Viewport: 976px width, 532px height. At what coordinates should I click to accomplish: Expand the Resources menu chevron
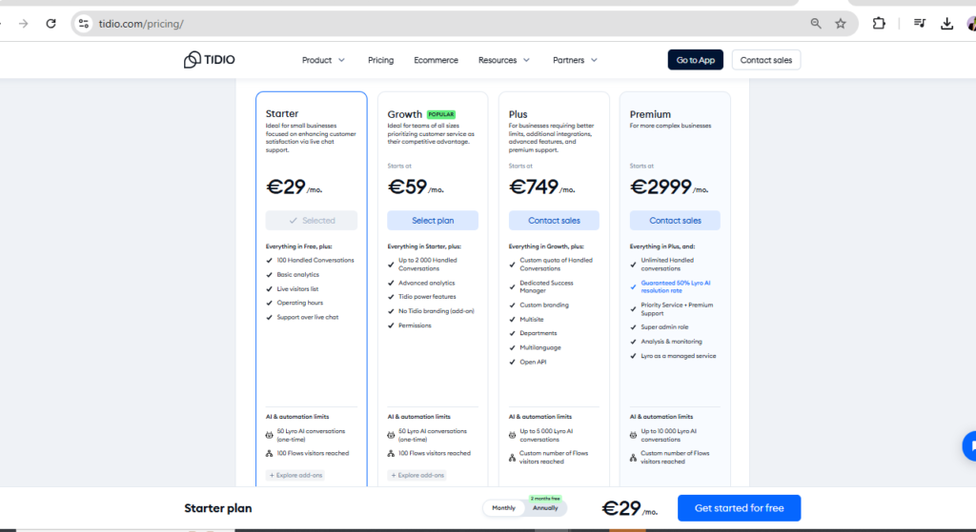[526, 60]
